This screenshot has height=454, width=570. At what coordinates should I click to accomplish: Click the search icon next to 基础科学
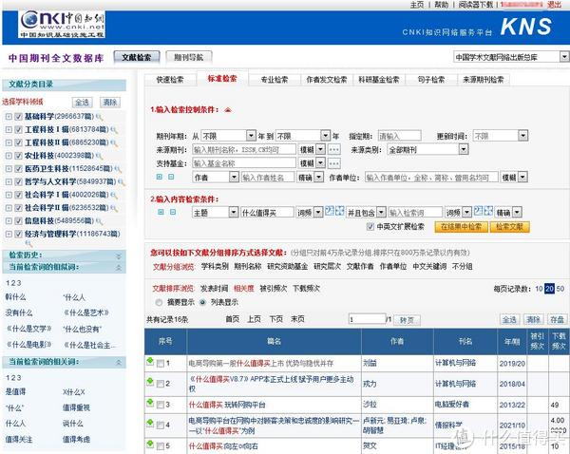point(99,117)
